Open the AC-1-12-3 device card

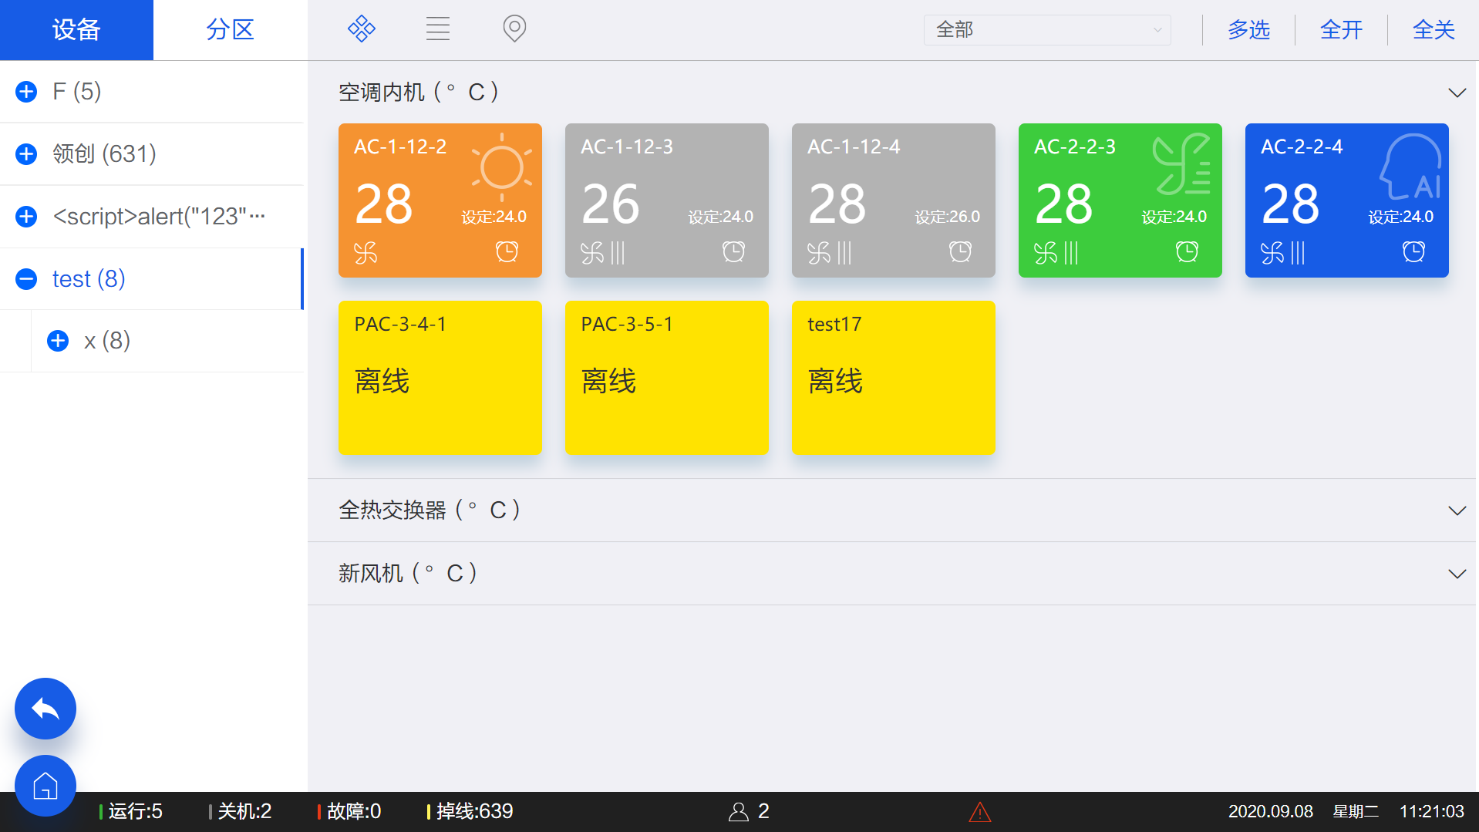coord(667,200)
